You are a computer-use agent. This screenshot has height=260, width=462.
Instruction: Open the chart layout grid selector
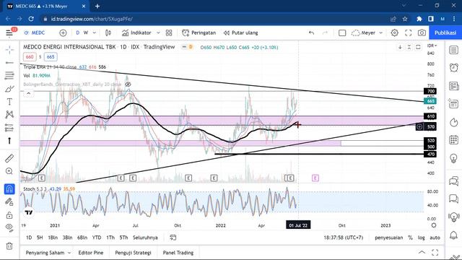point(169,32)
